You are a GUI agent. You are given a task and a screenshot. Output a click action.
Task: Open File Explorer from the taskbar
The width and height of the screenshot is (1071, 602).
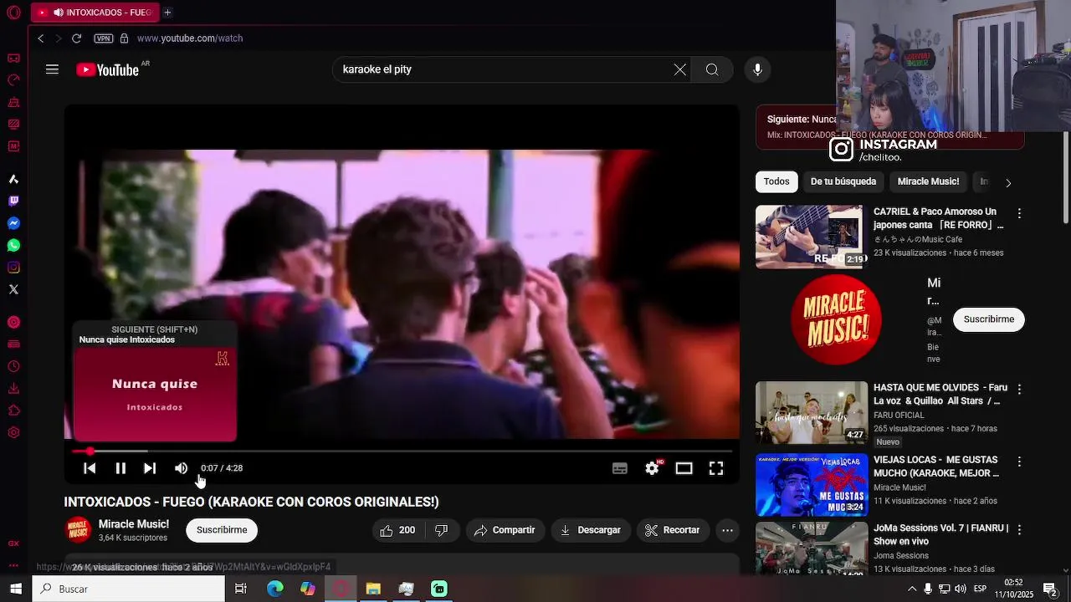(373, 589)
